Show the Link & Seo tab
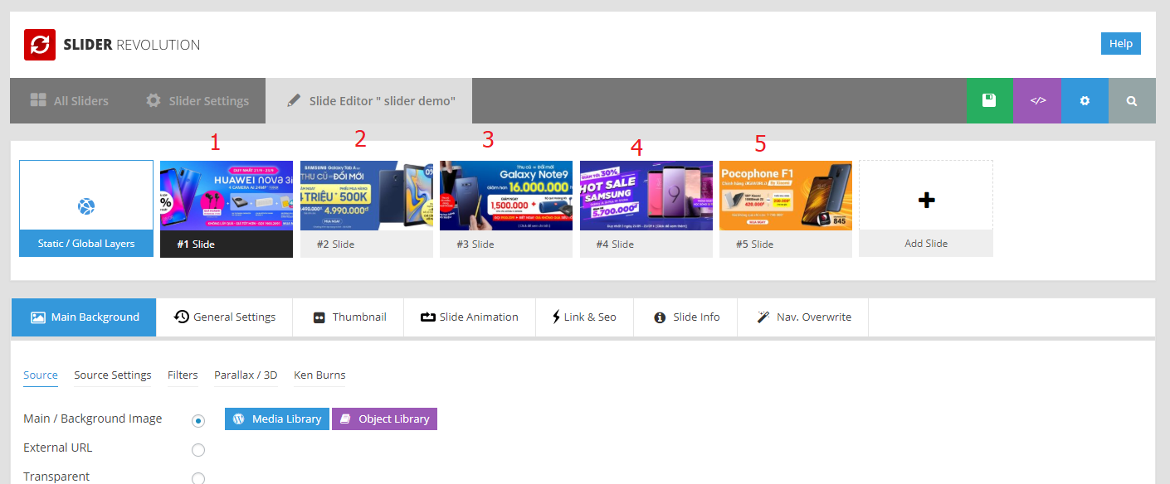Screen dimensions: 1170x484 click(585, 317)
